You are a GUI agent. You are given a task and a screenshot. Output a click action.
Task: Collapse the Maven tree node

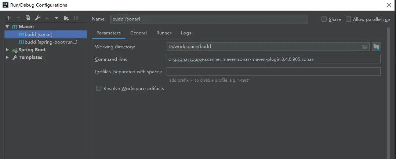(7, 27)
